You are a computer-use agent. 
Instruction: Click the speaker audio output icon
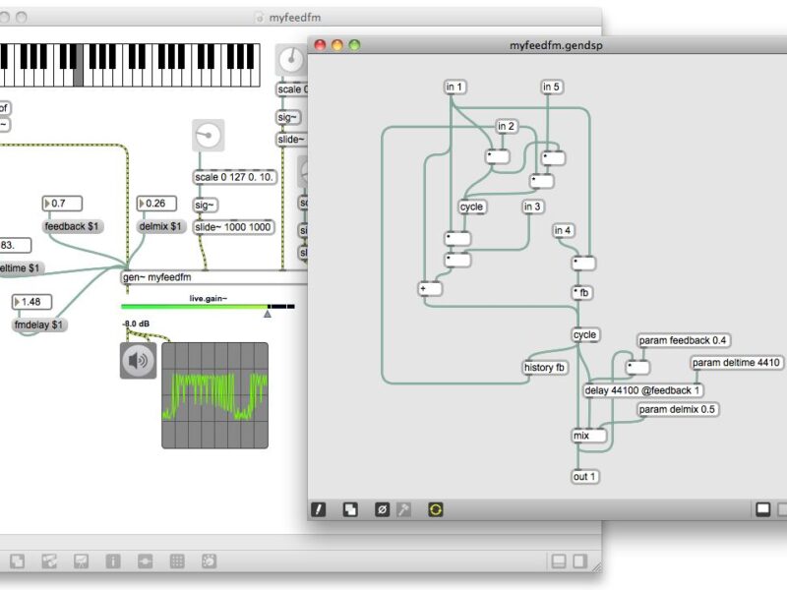(x=138, y=361)
